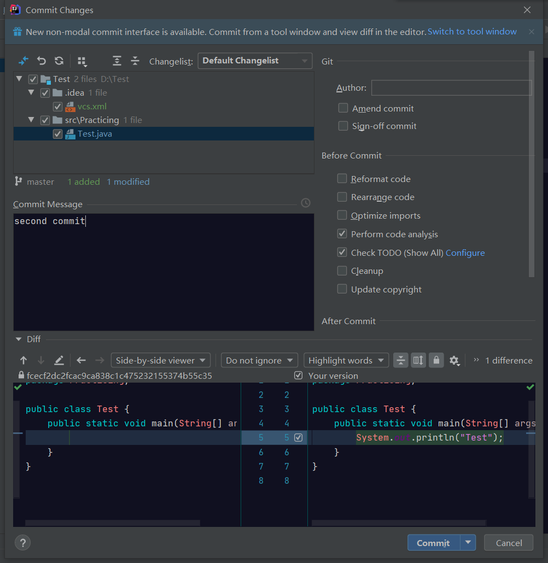Click the Commit button
548x563 pixels.
click(x=434, y=543)
